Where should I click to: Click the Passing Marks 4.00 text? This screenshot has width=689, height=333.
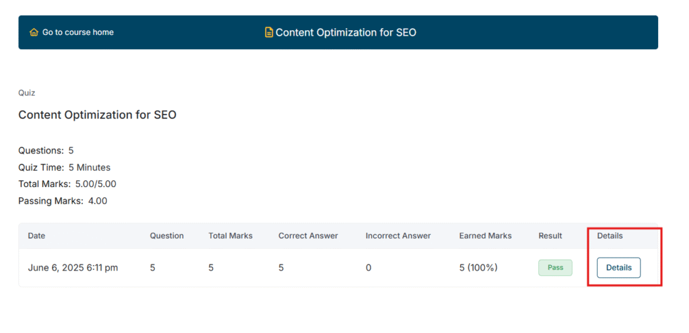click(x=63, y=200)
